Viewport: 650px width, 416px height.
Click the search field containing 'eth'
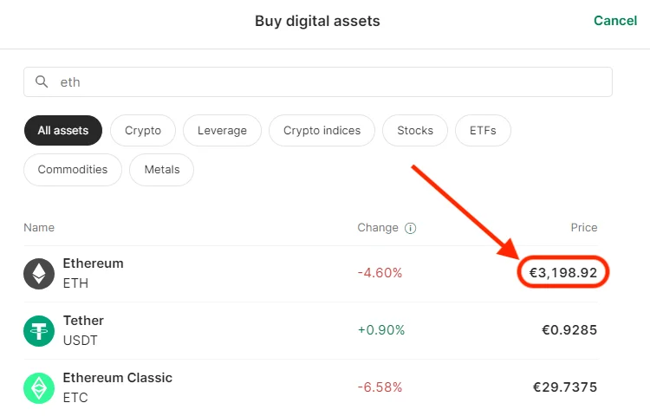coord(329,82)
